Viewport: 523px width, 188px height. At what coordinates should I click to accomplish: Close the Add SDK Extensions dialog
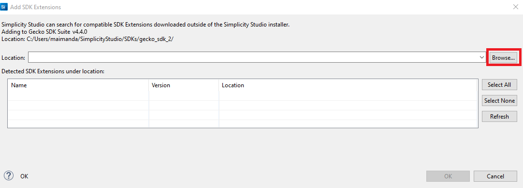tap(515, 7)
